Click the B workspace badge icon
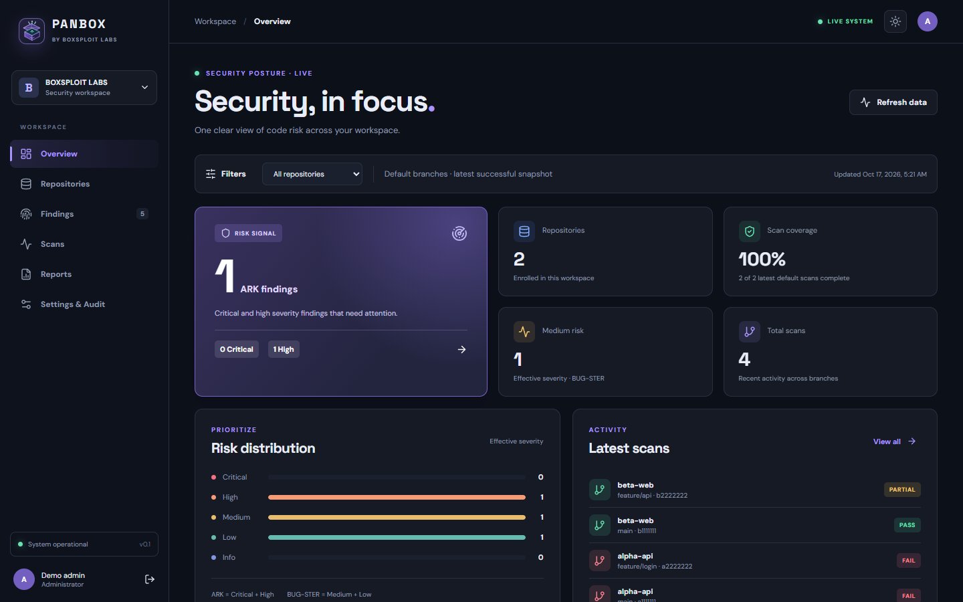The width and height of the screenshot is (963, 602). (29, 88)
